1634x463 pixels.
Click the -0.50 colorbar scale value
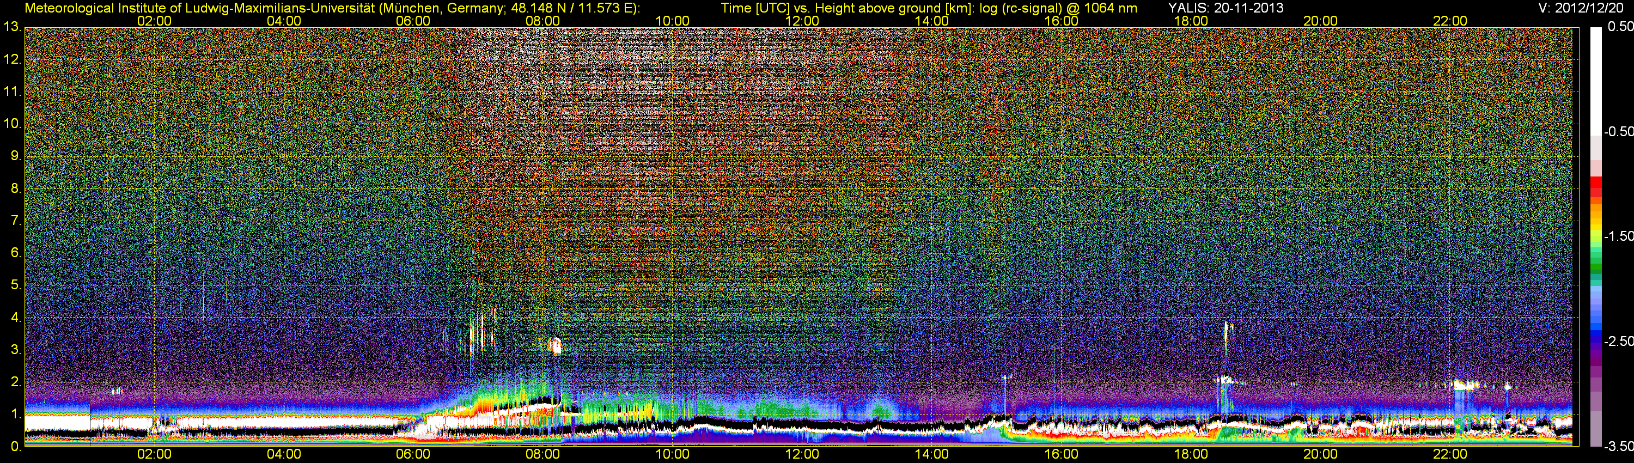[1619, 131]
